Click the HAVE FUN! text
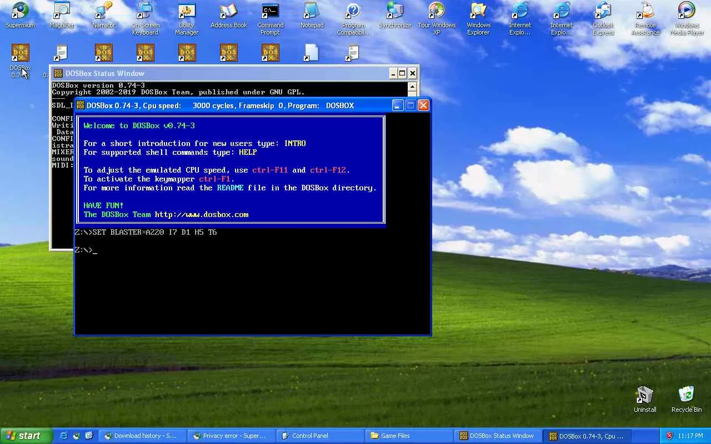This screenshot has height=444, width=711. pyautogui.click(x=103, y=205)
